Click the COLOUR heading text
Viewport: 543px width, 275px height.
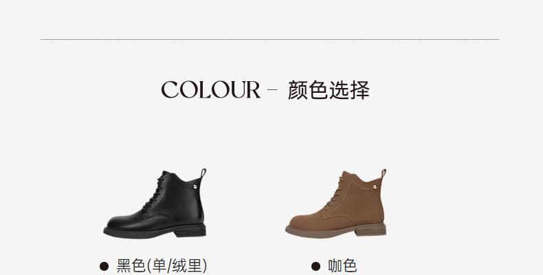point(210,89)
